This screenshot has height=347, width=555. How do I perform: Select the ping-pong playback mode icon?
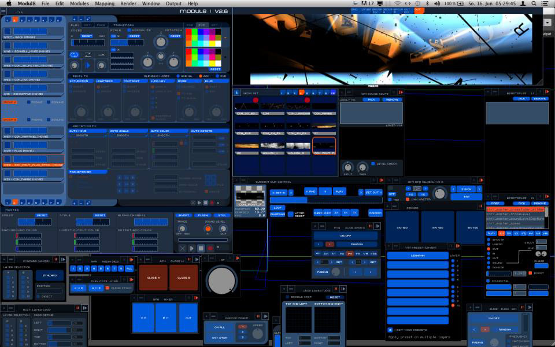point(88,54)
